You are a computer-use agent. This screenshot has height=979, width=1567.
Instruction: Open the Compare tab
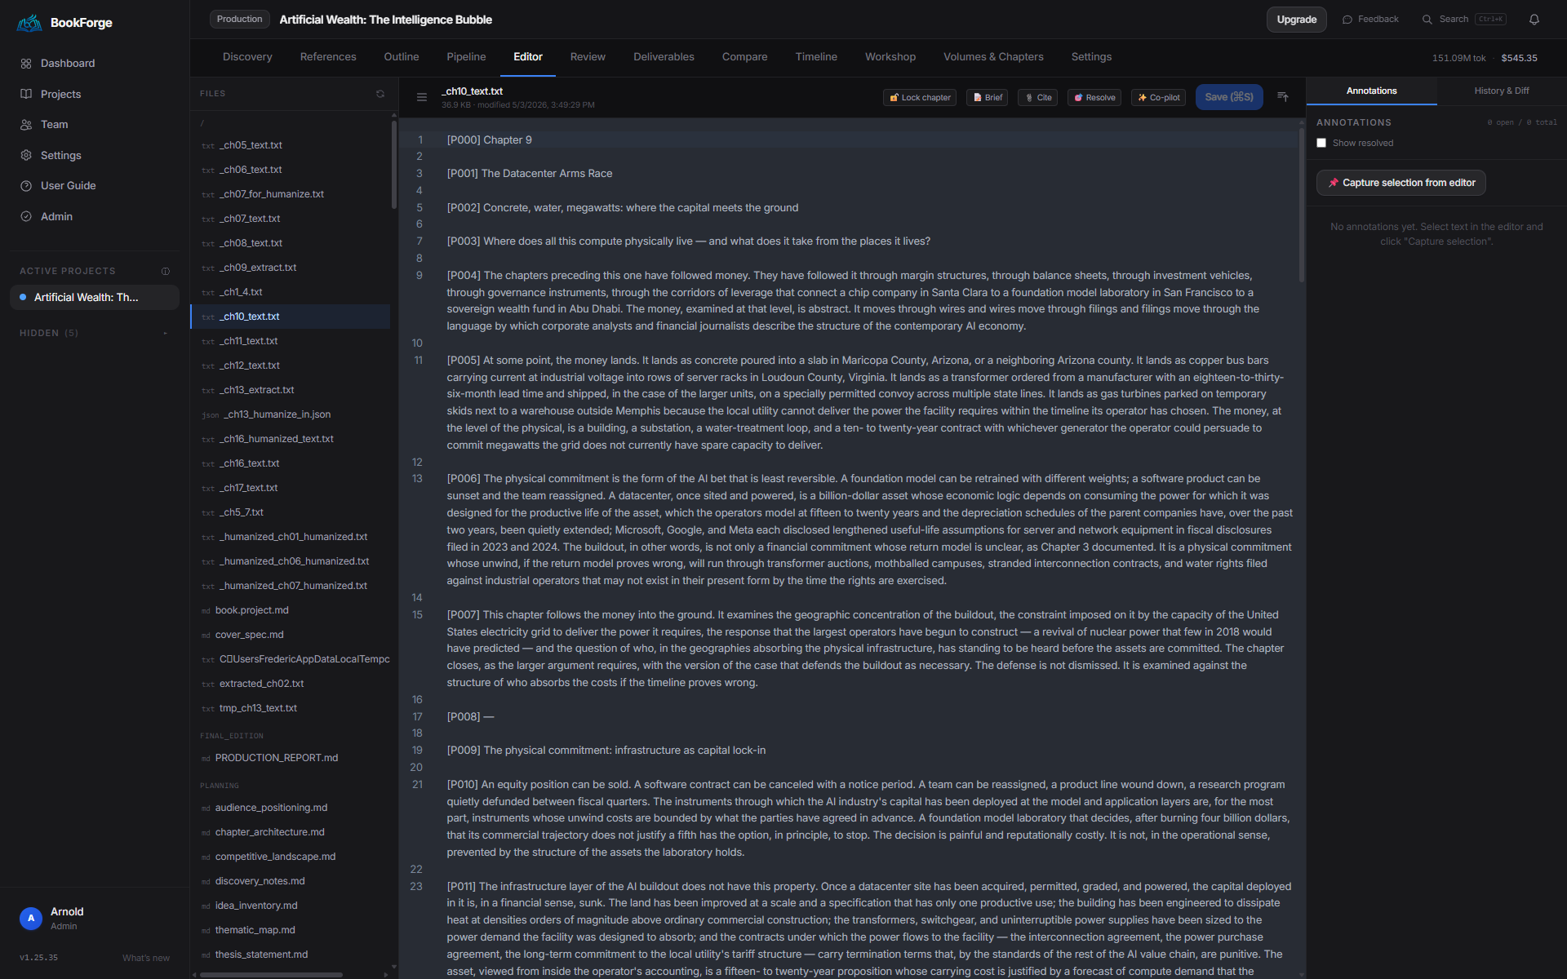pos(744,57)
